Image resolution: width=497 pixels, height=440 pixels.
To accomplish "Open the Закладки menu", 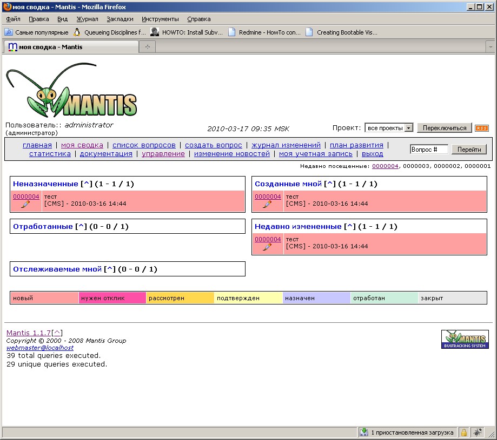I will click(x=120, y=19).
